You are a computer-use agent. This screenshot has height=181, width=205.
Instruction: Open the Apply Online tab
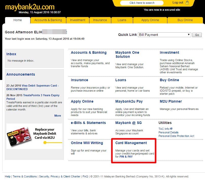pyautogui.click(x=150, y=20)
